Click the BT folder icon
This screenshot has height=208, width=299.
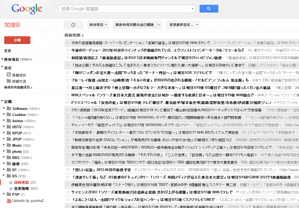pos(9,170)
